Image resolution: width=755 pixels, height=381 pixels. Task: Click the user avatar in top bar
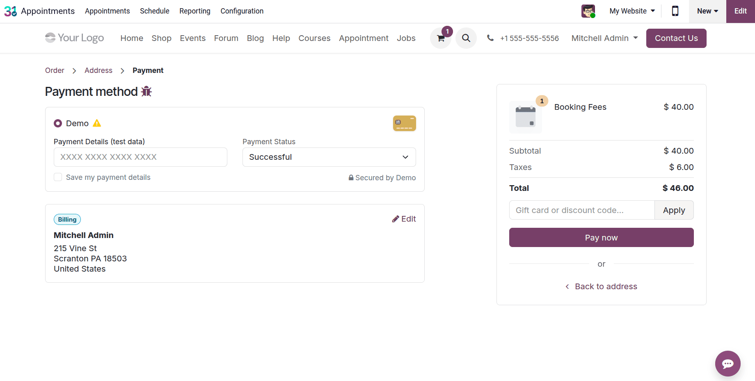[x=588, y=11]
